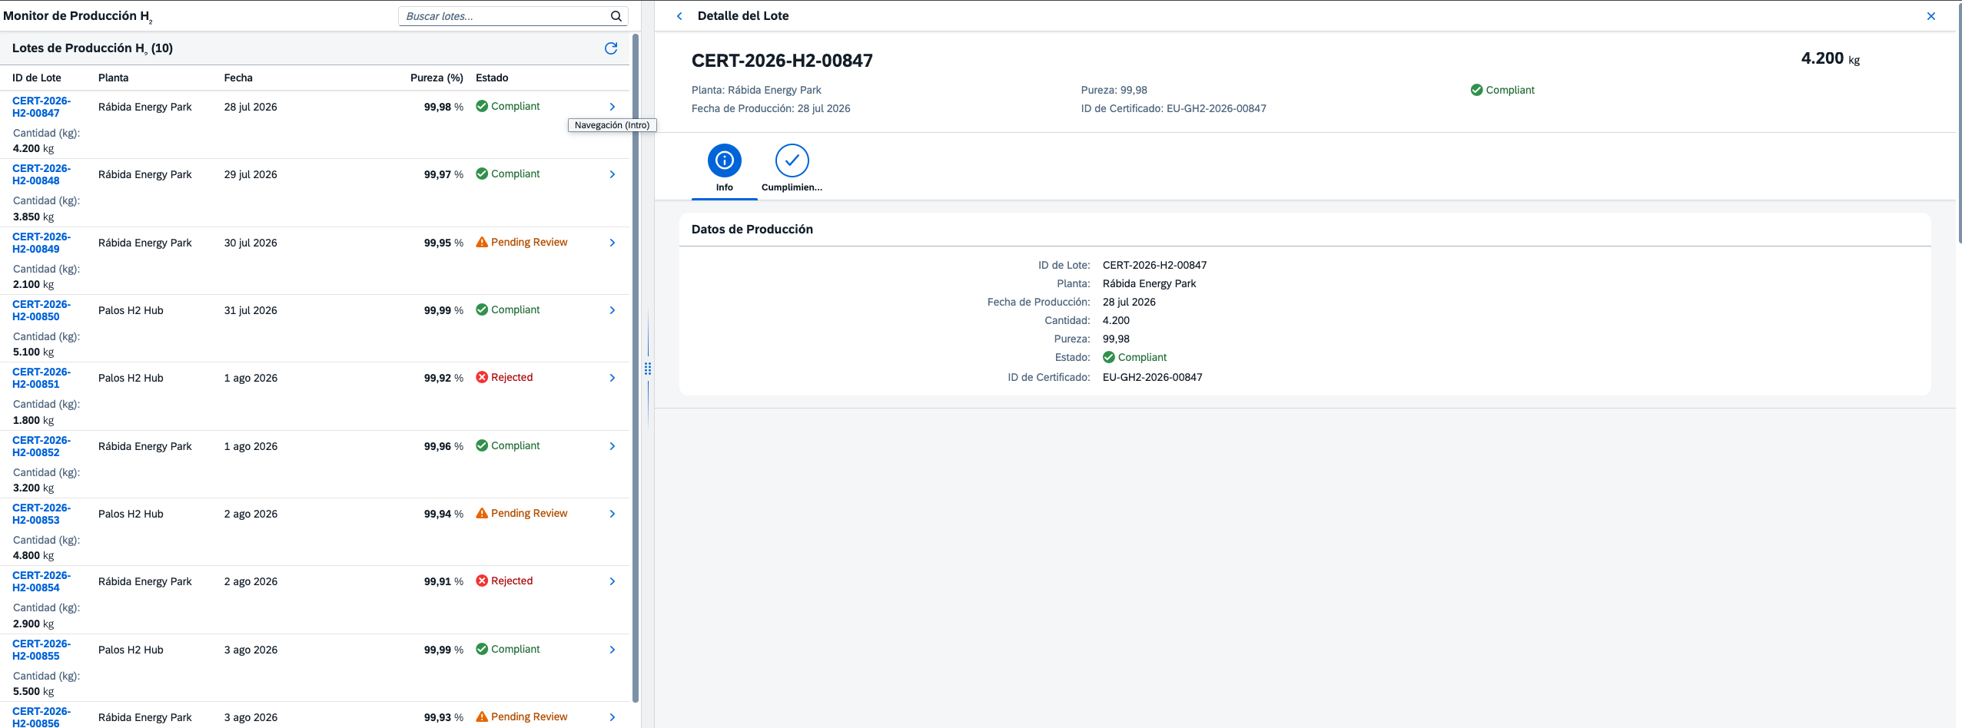Navigate into row CERT-2026-H2-00856 via chevron
The width and height of the screenshot is (1962, 728).
pyautogui.click(x=613, y=717)
